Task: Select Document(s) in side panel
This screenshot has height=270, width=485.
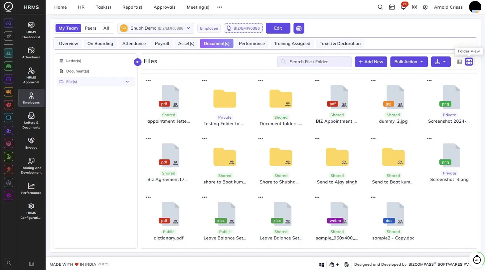Action: pos(78,71)
